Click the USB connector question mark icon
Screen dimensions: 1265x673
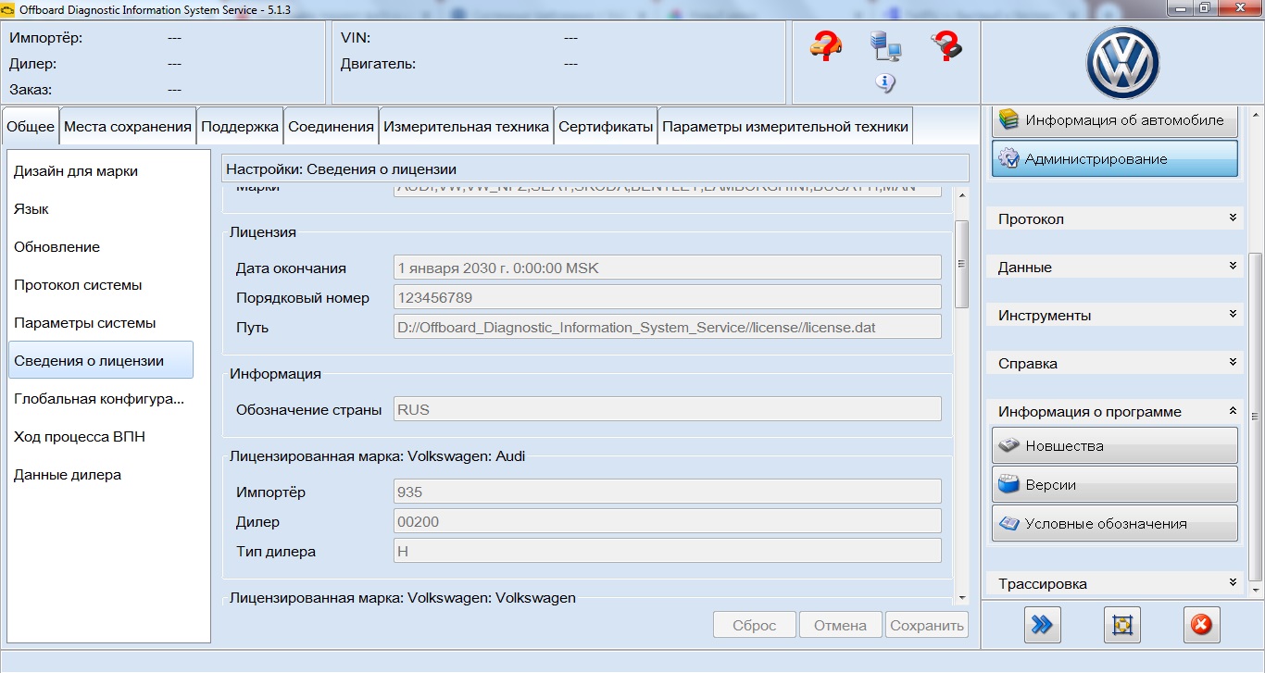946,45
